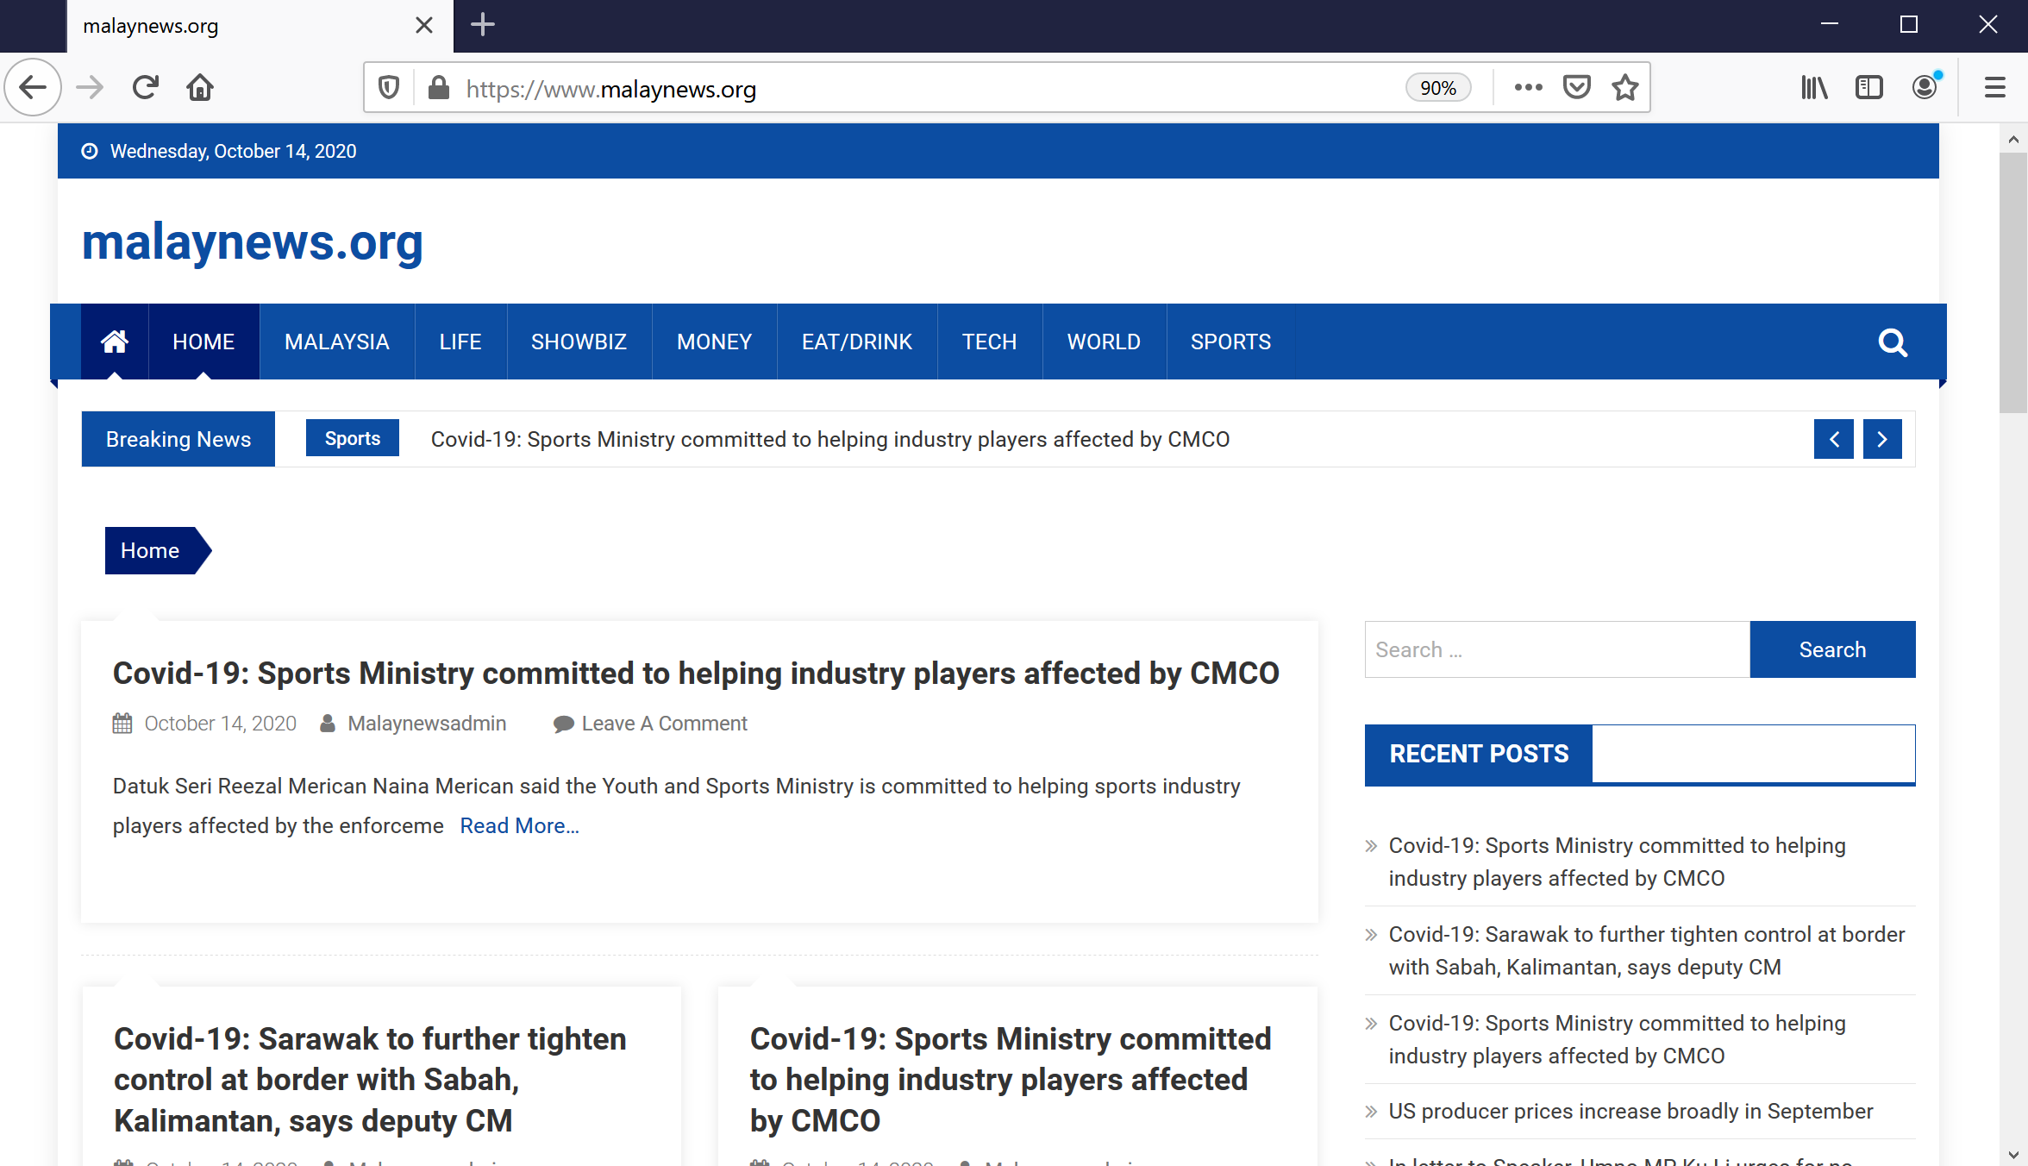The image size is (2028, 1166).
Task: Open the featured Sports Ministry CMCO article
Action: (x=696, y=673)
